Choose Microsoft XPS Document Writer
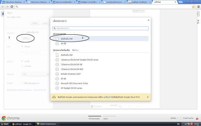The width and height of the screenshot is (201, 126). click(x=100, y=83)
